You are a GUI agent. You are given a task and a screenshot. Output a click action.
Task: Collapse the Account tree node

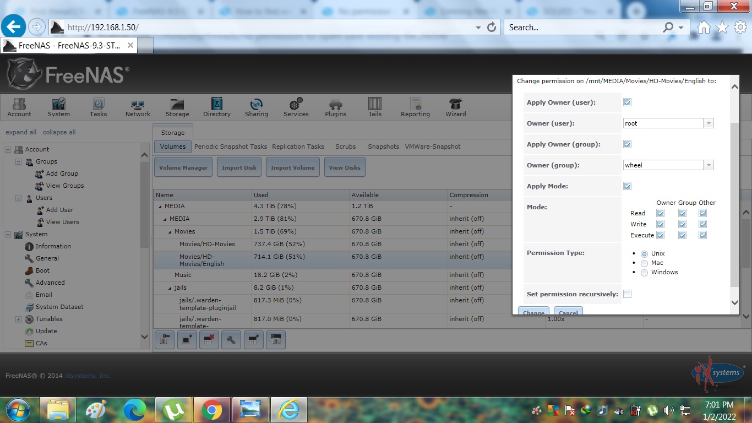[8, 150]
